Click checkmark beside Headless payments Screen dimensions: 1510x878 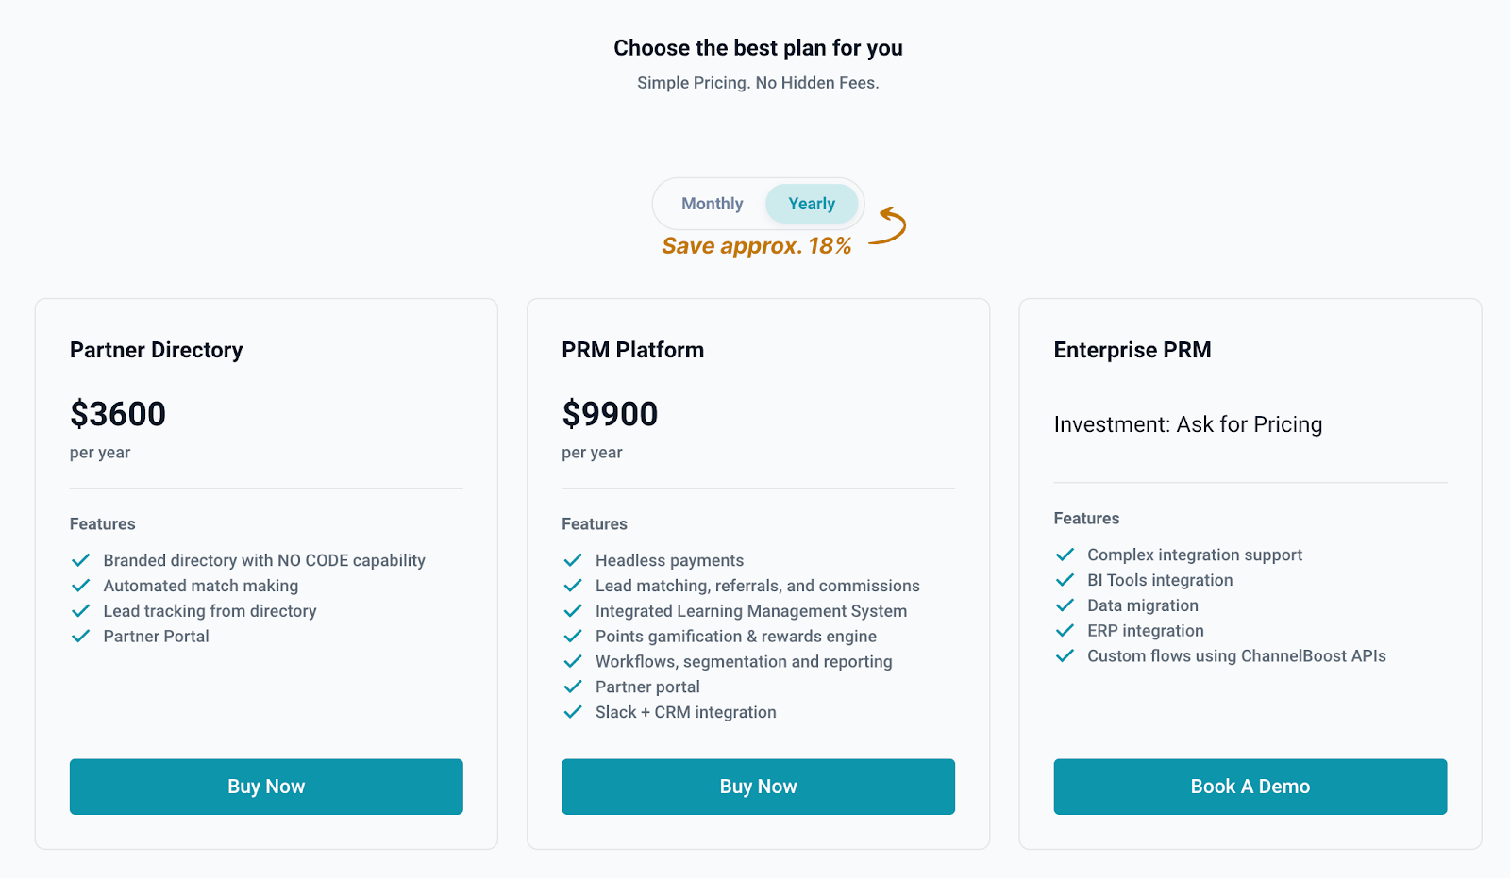(x=573, y=560)
